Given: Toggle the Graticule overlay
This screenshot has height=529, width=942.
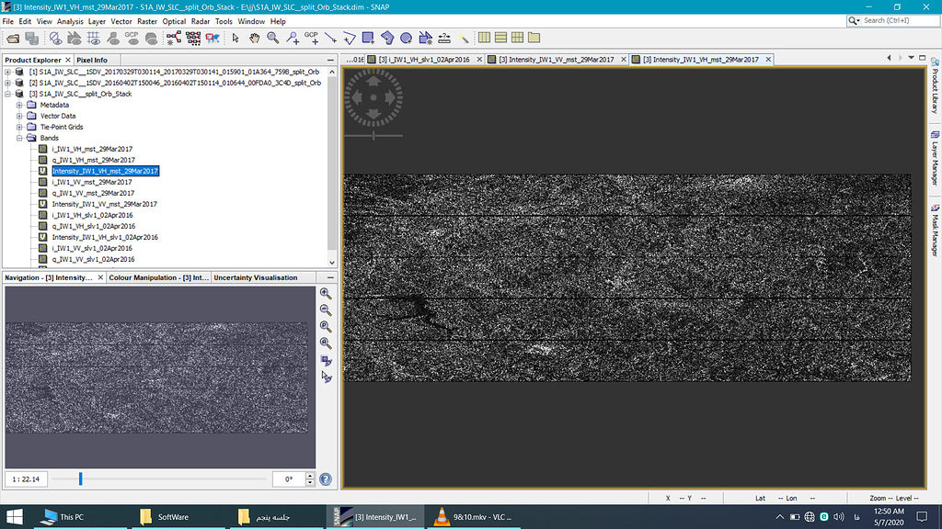Looking at the screenshot, I should 94,38.
